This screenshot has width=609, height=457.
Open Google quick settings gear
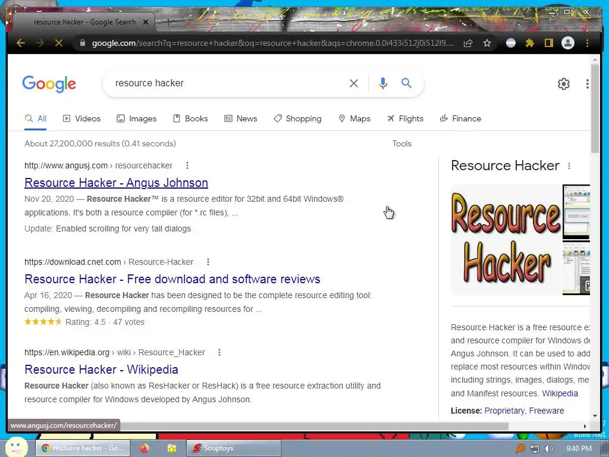[x=564, y=83]
